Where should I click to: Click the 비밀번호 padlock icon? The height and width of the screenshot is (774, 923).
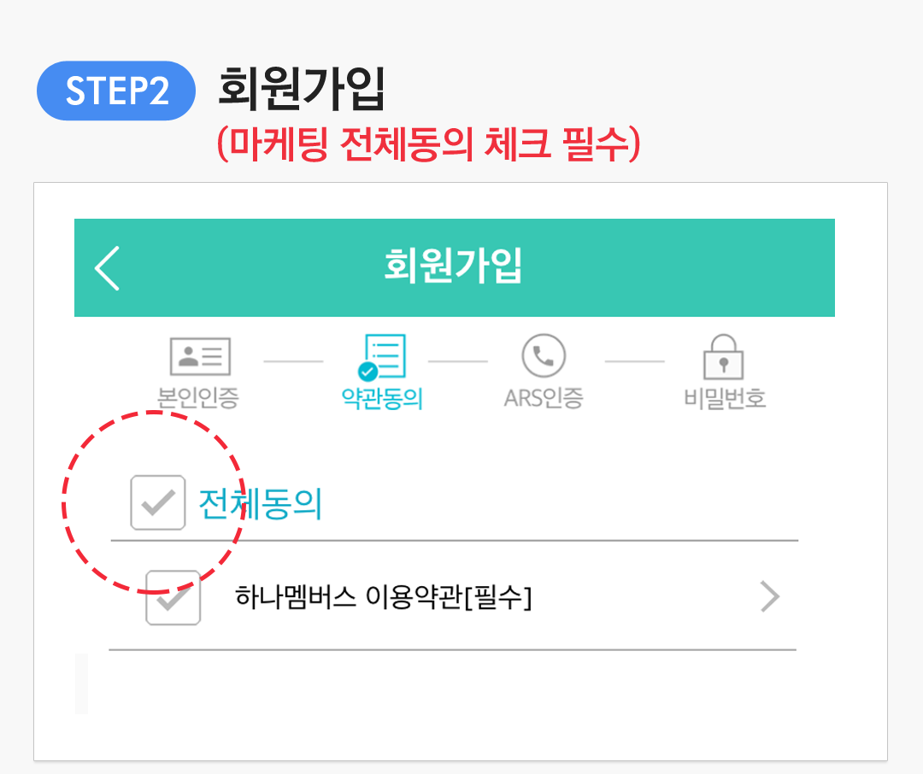[724, 357]
